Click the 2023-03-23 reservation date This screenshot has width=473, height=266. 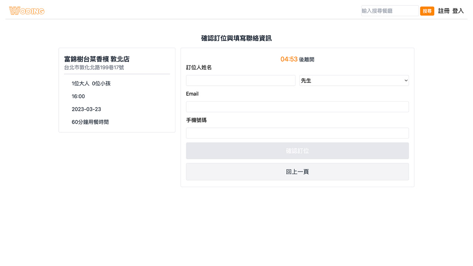(86, 109)
